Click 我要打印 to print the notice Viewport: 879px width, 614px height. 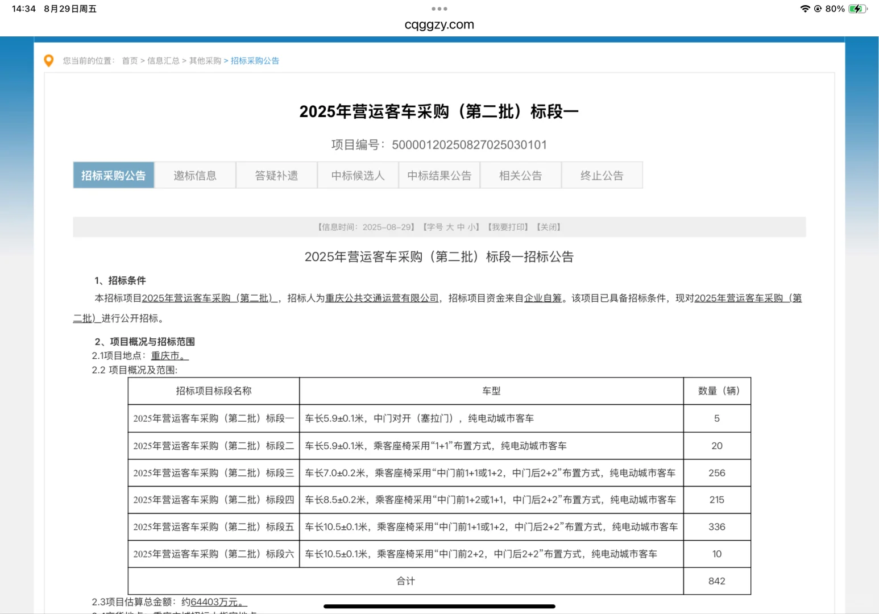pyautogui.click(x=508, y=226)
